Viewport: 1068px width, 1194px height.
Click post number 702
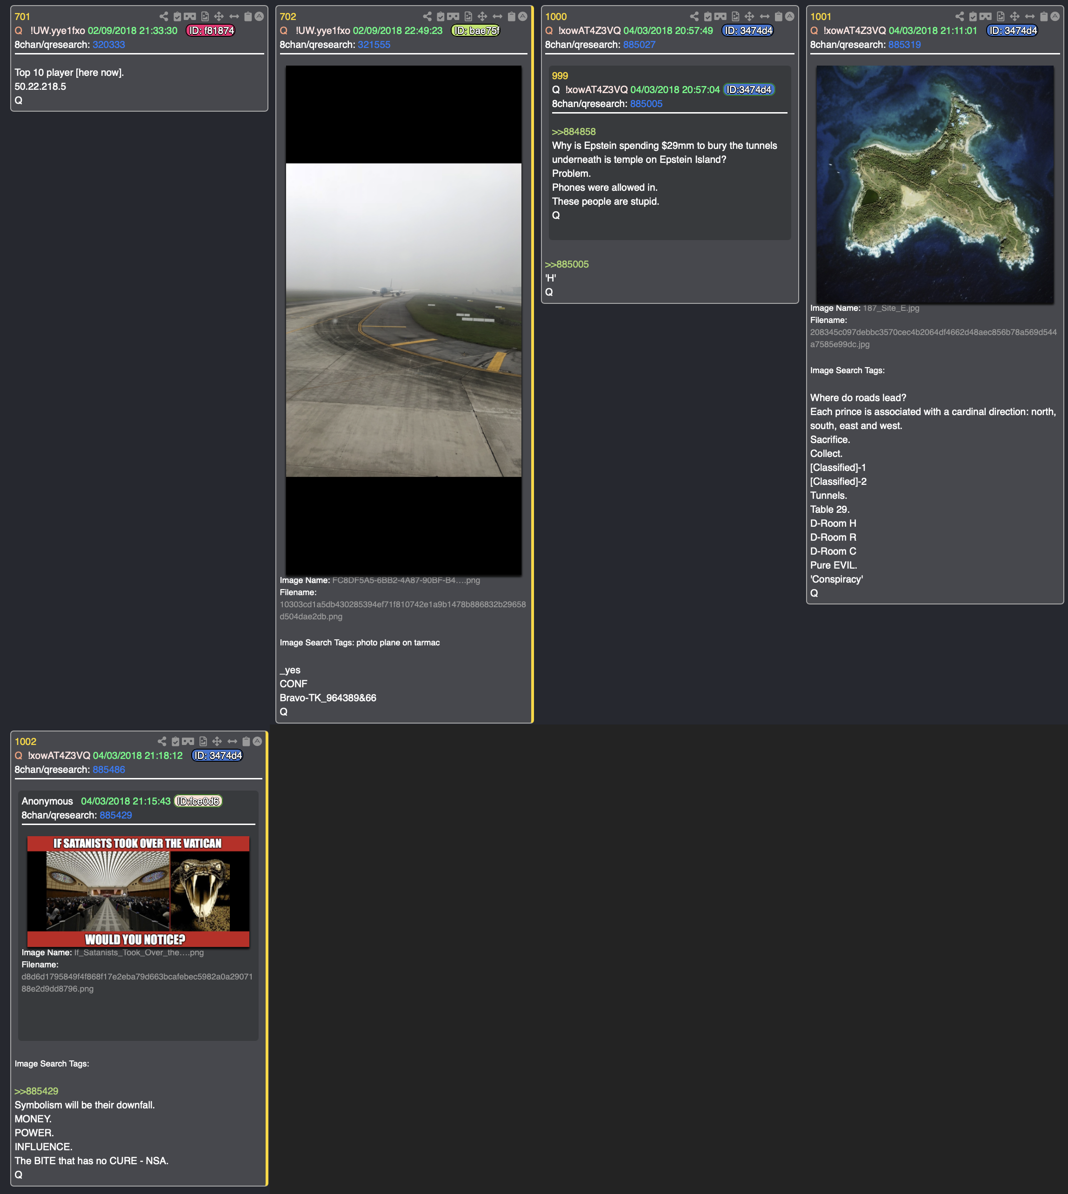287,16
